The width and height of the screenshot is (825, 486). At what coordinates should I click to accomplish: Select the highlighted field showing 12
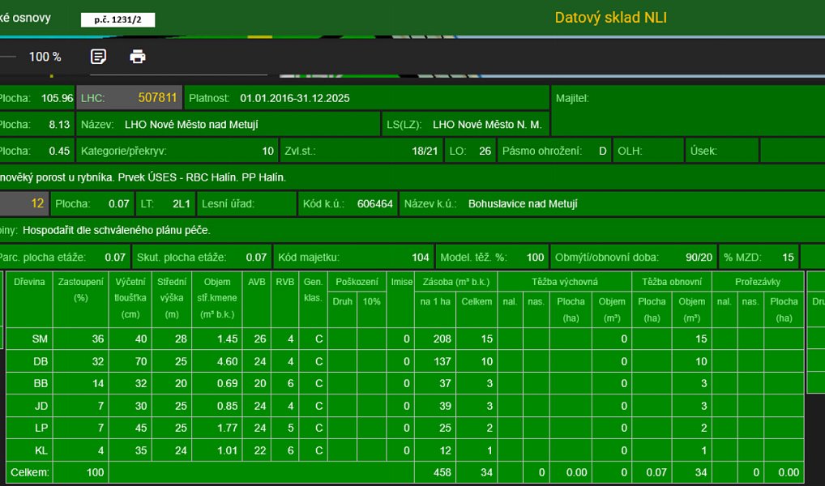pyautogui.click(x=24, y=203)
